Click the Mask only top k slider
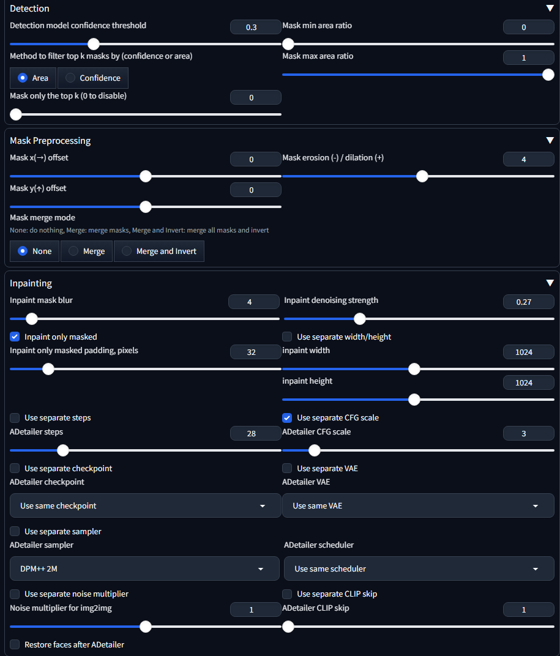 pyautogui.click(x=145, y=114)
